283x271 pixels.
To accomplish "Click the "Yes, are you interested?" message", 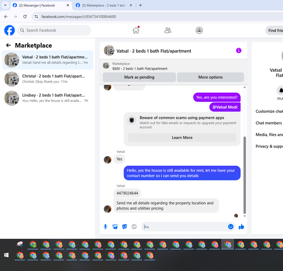I will click(x=217, y=97).
